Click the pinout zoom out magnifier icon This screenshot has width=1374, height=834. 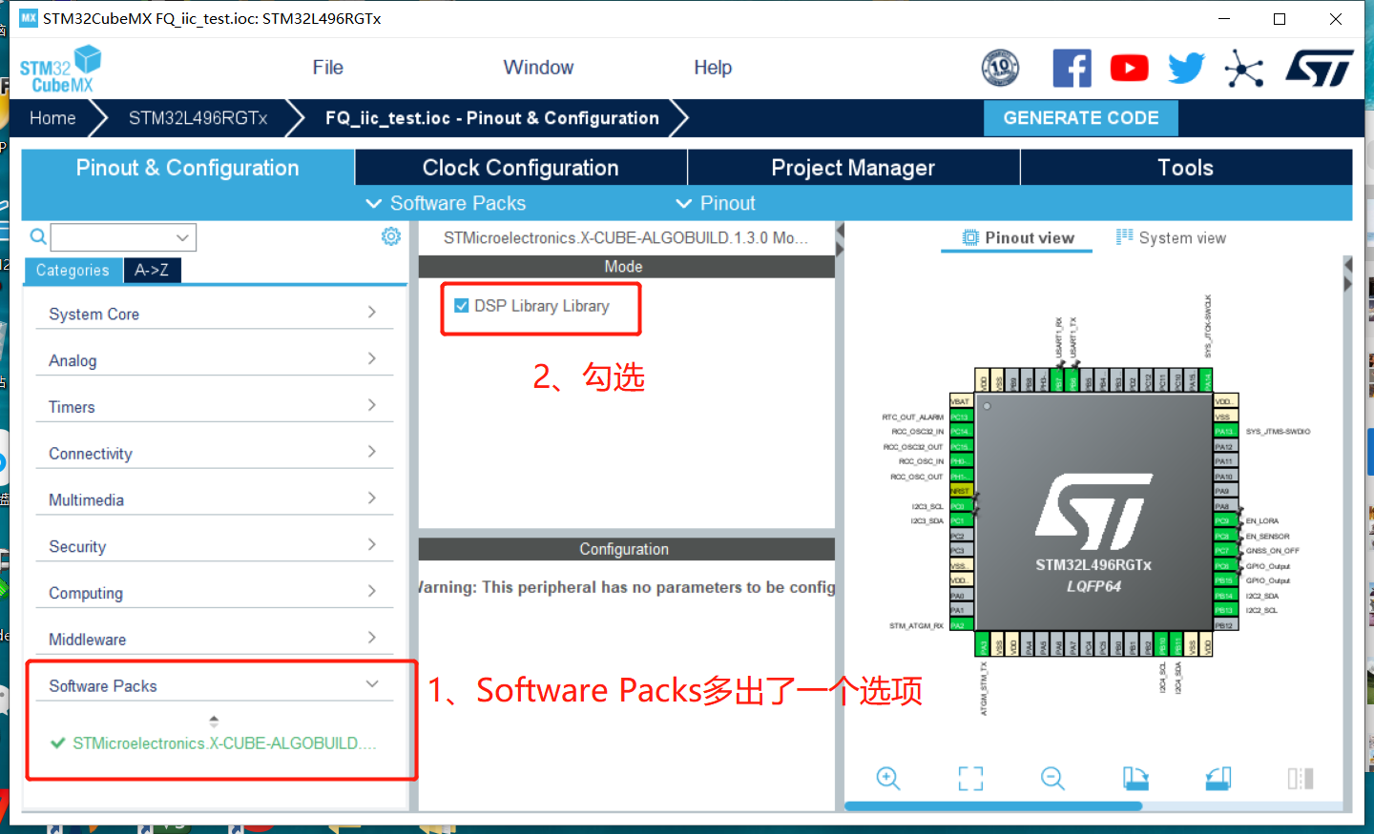[x=1052, y=778]
